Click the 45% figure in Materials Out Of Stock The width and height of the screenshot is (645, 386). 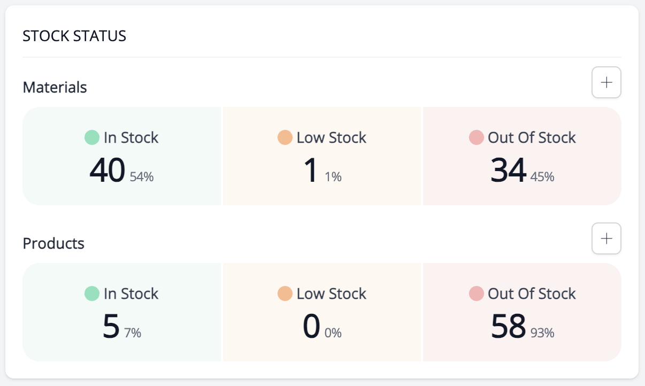point(542,177)
